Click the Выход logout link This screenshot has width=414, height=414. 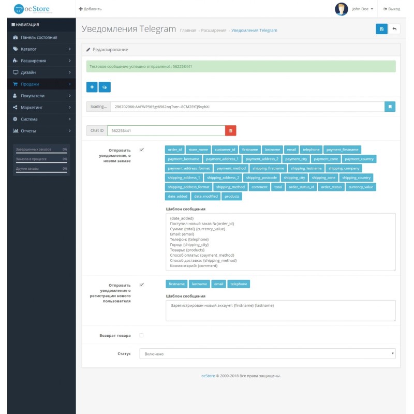392,9
